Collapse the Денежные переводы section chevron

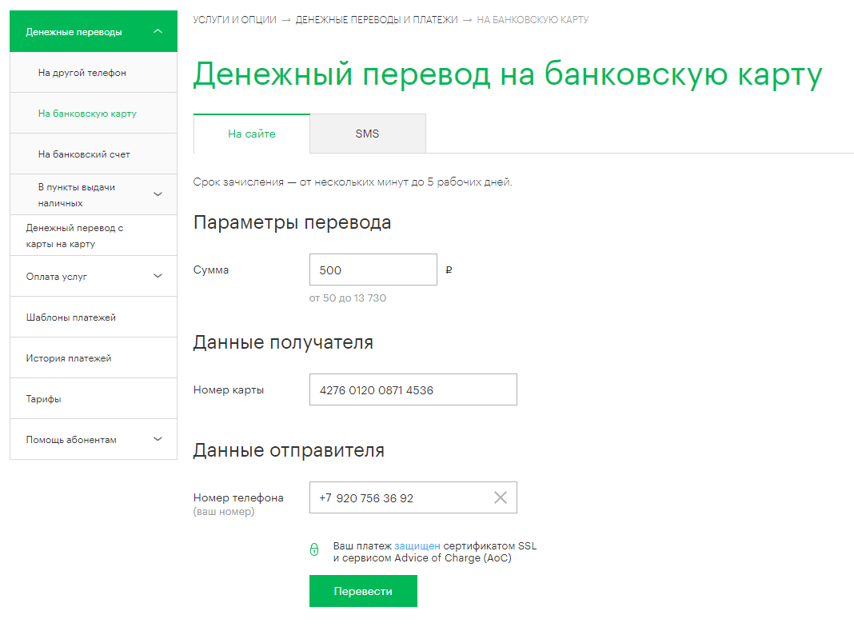coord(158,32)
